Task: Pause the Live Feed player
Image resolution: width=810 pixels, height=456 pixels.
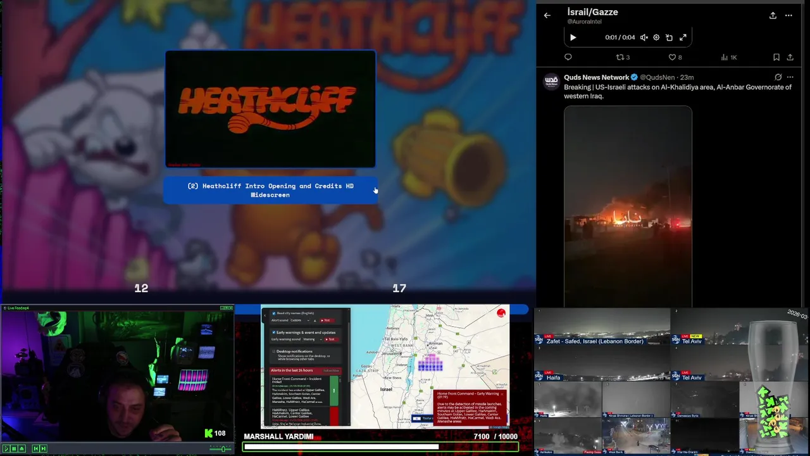Action: (x=14, y=448)
